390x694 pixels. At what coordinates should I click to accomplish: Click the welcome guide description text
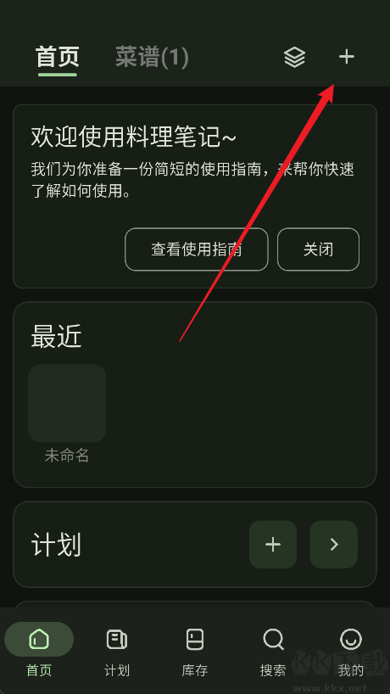click(192, 180)
